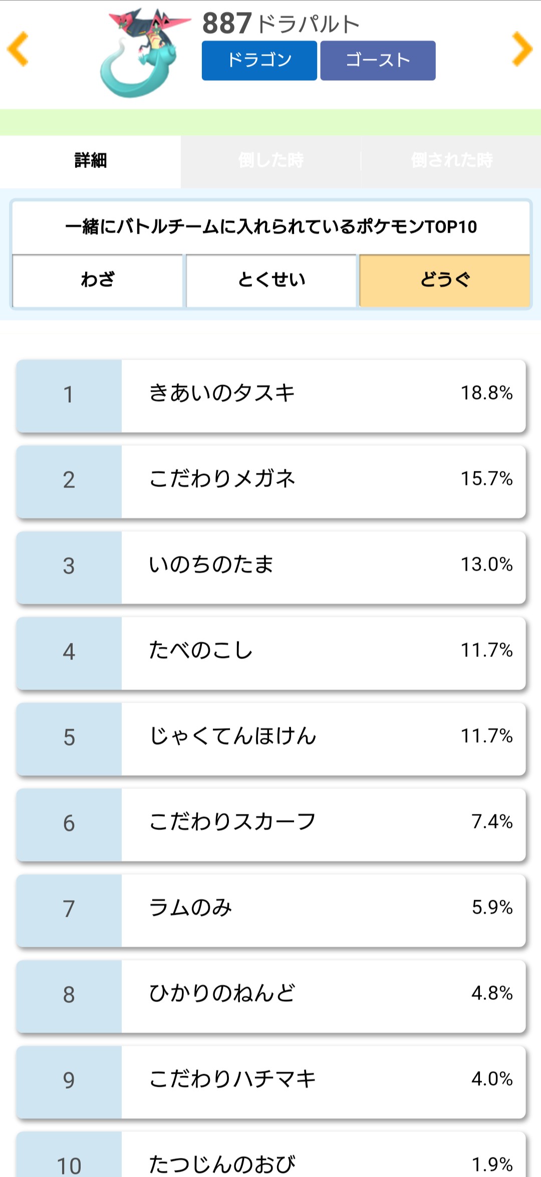Show the とくせい ranking
This screenshot has width=541, height=1177.
click(271, 280)
